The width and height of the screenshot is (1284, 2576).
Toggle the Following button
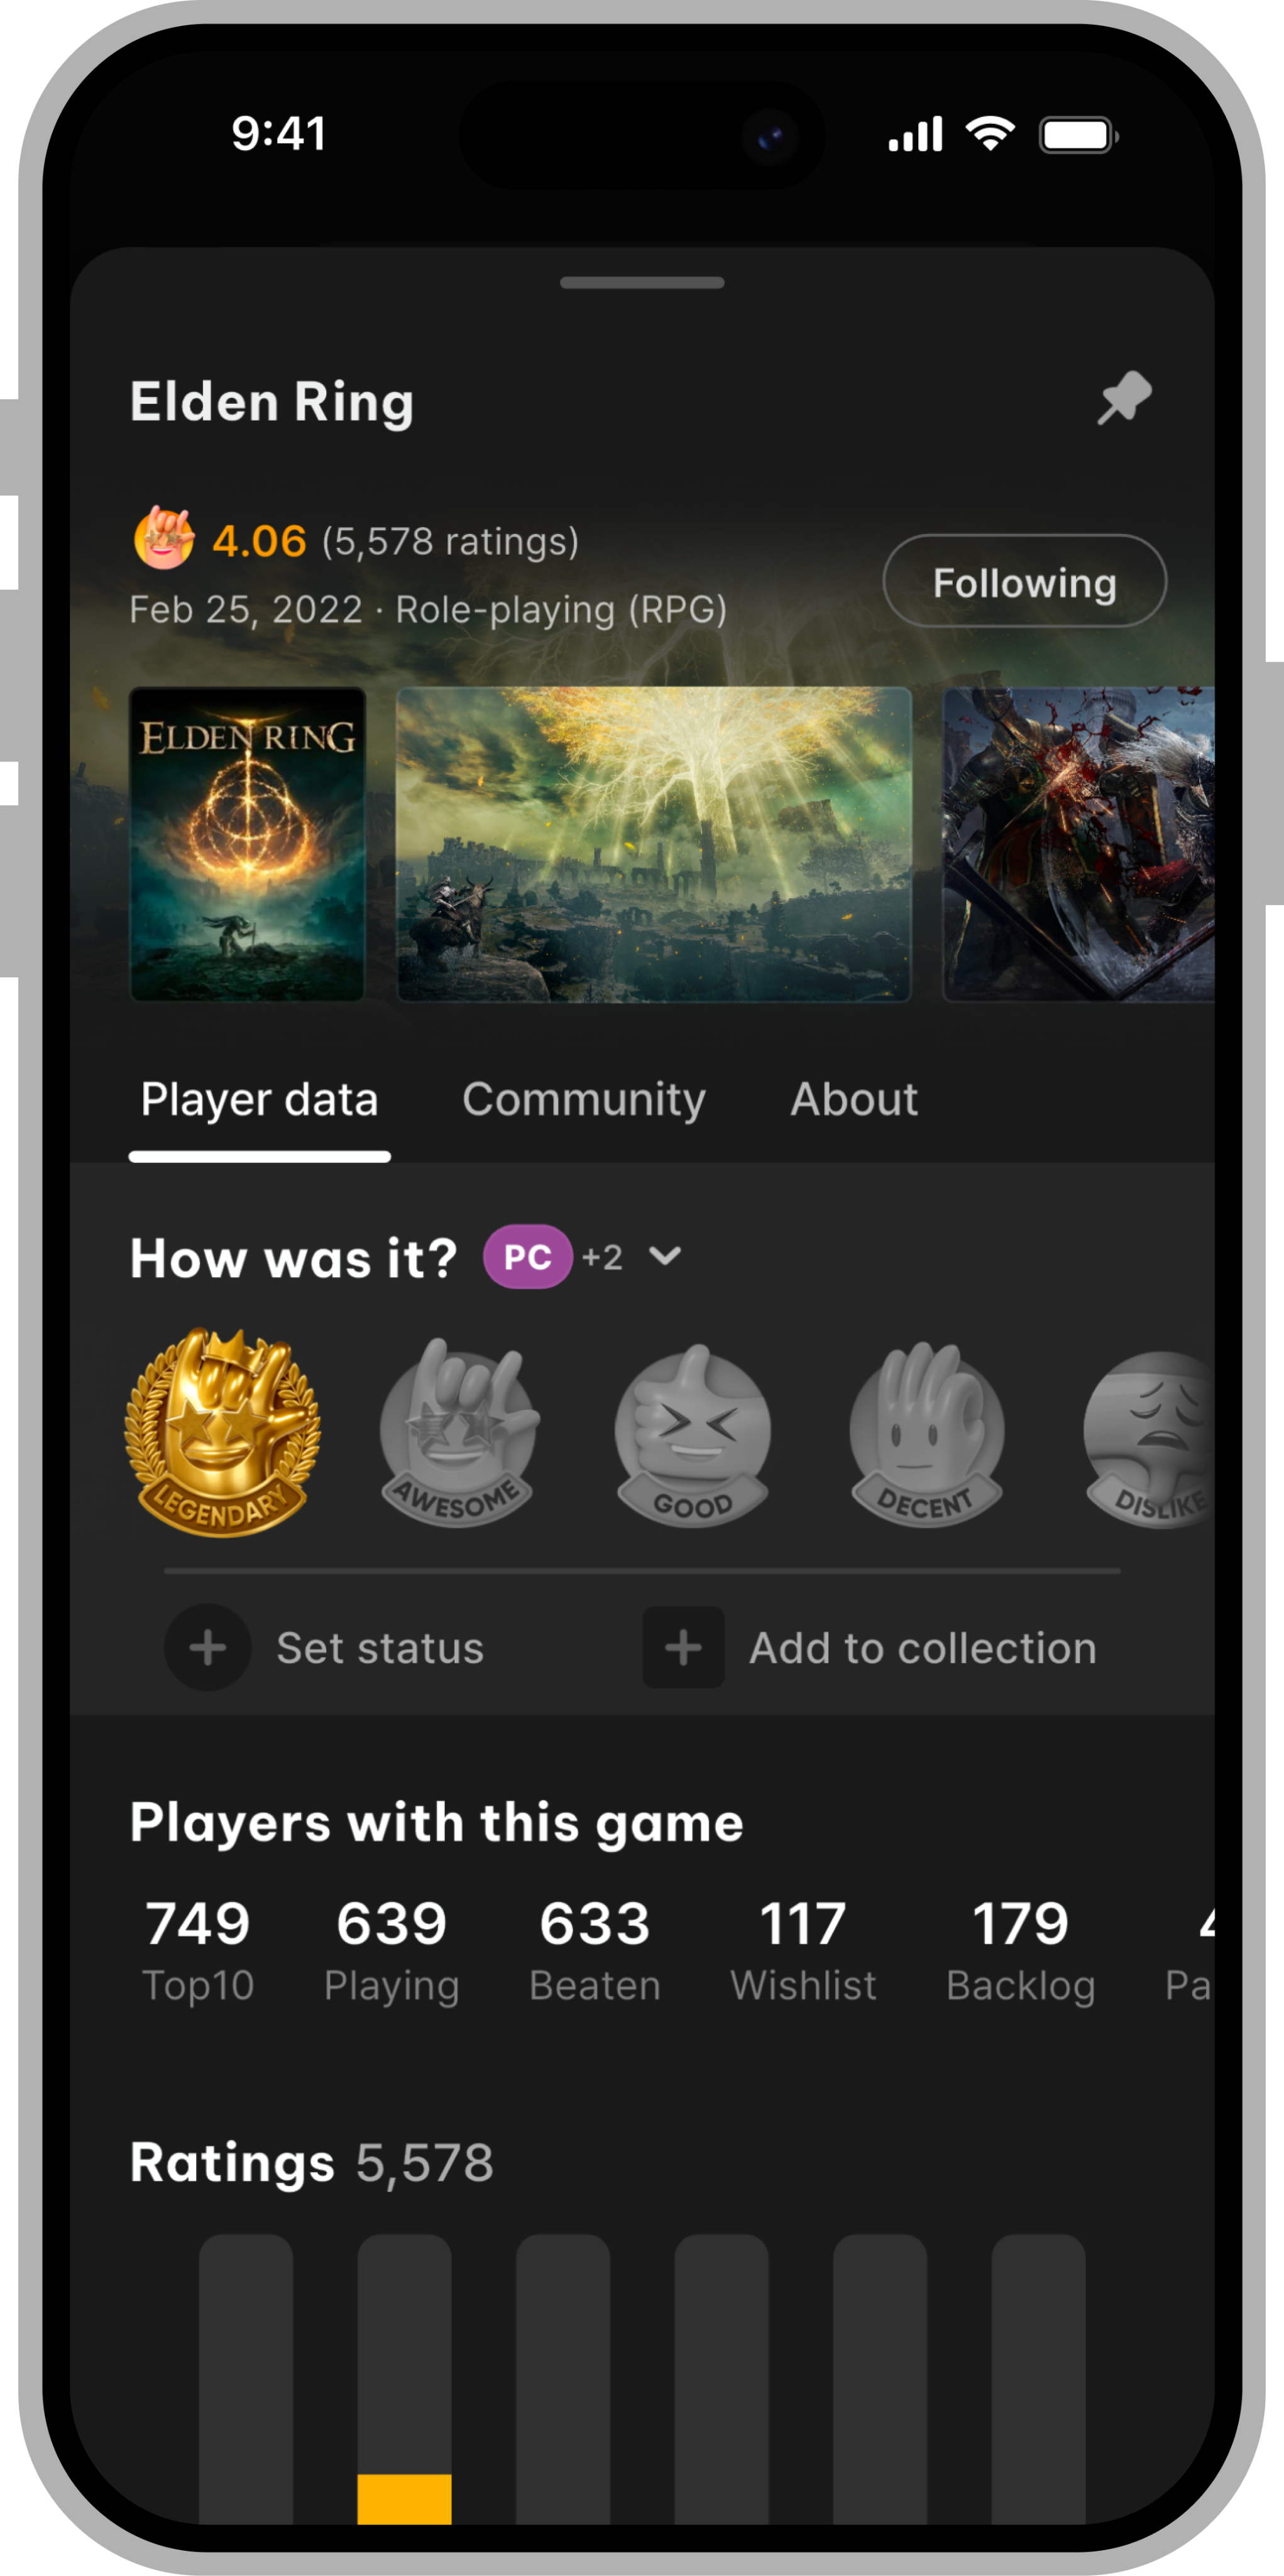tap(1024, 581)
